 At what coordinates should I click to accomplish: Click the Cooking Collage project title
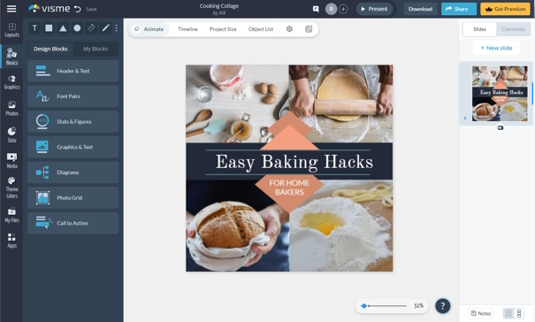pos(219,6)
